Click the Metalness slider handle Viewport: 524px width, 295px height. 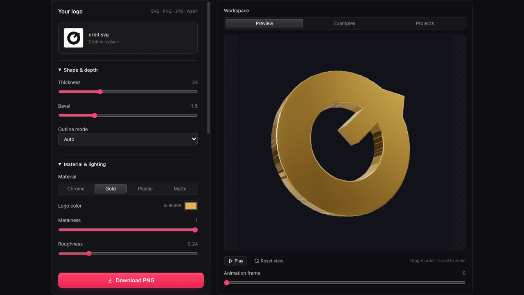pyautogui.click(x=195, y=230)
